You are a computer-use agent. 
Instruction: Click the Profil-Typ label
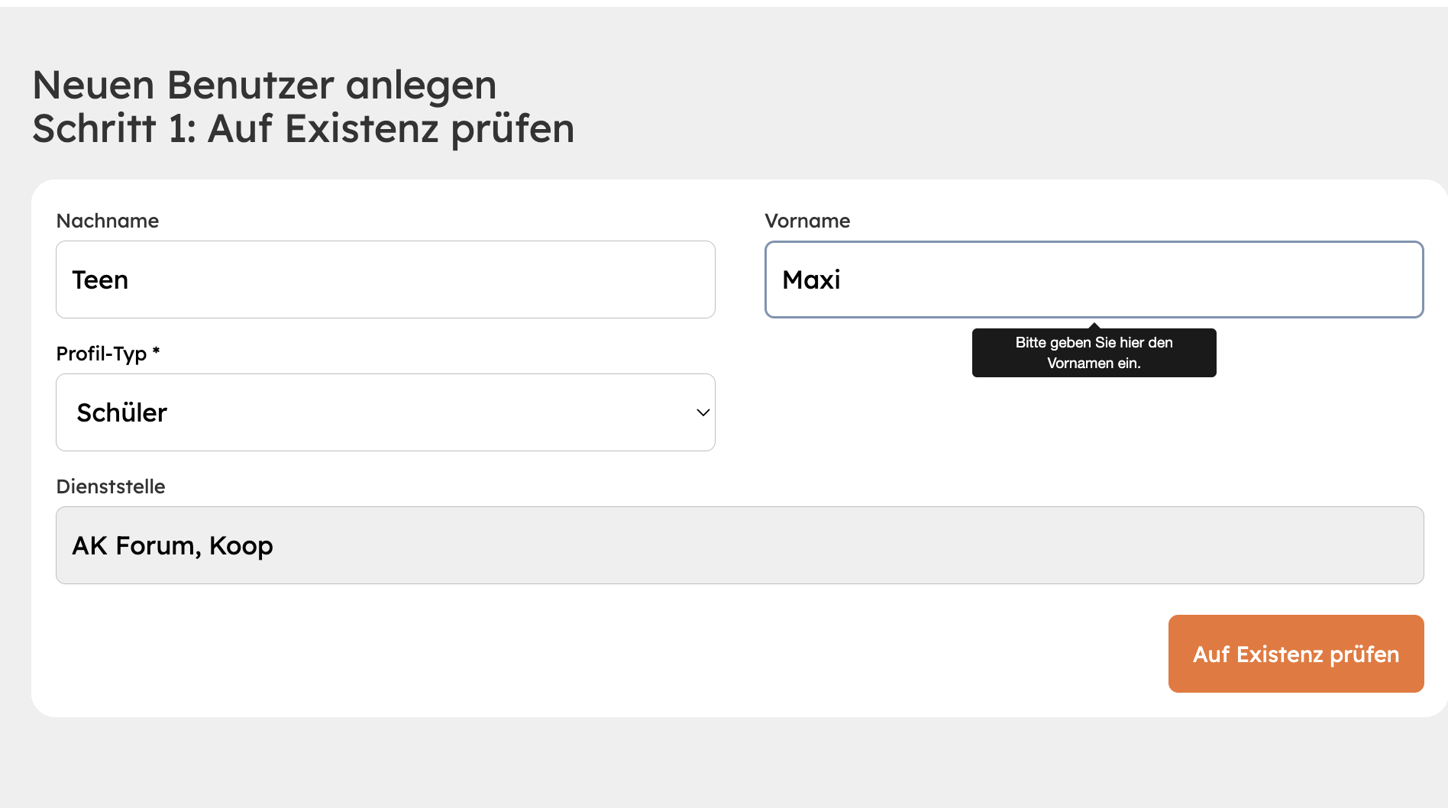point(107,353)
